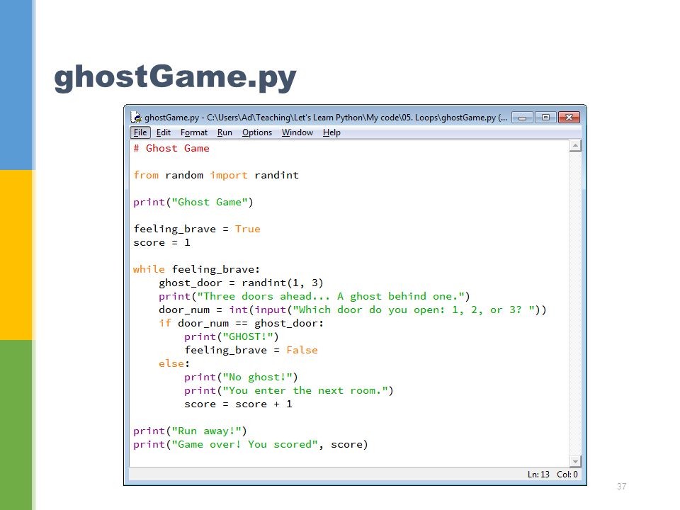Click the scrollbar down arrow
The height and width of the screenshot is (510, 680).
coord(575,461)
